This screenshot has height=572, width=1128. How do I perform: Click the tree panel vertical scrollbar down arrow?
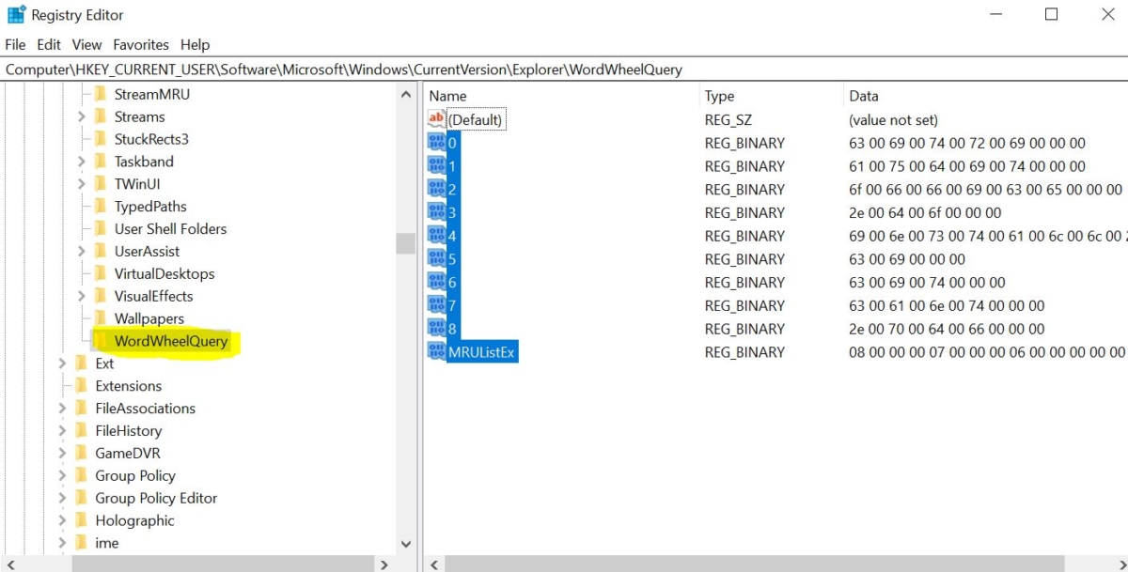[x=405, y=543]
